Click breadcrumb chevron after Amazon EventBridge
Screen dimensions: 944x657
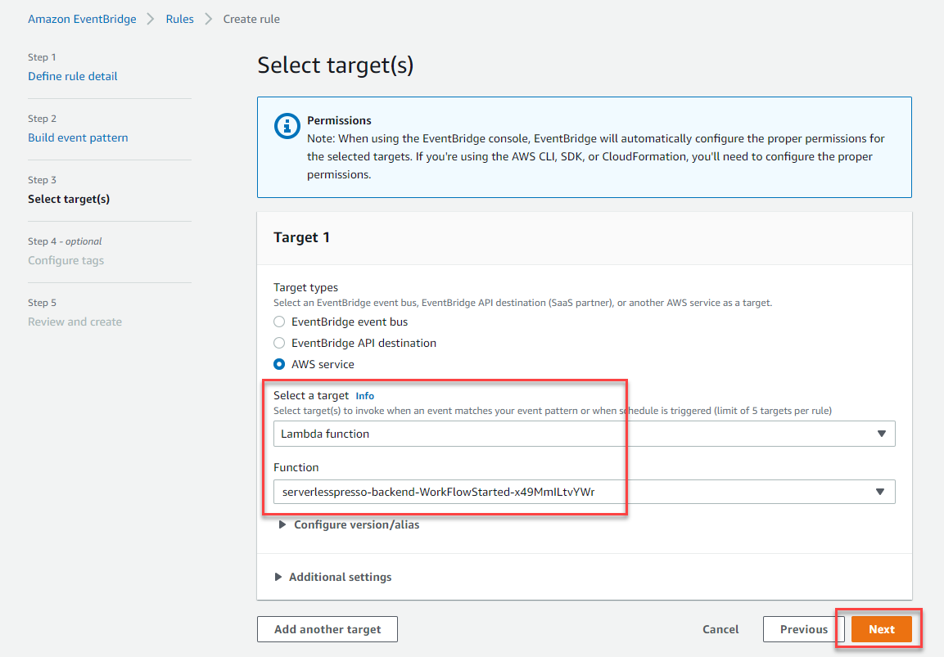[x=151, y=20]
